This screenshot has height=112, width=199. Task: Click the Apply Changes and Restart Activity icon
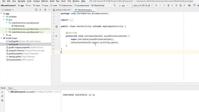tap(160, 6)
